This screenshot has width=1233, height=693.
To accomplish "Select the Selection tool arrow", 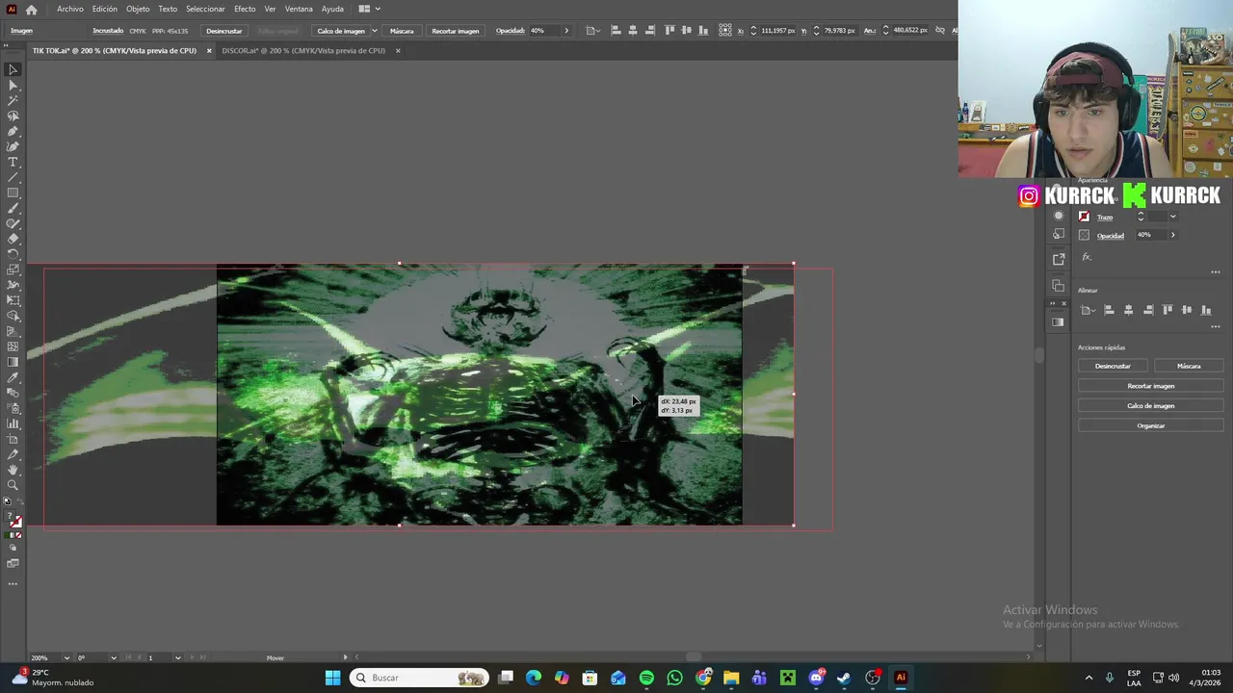I will [x=13, y=69].
